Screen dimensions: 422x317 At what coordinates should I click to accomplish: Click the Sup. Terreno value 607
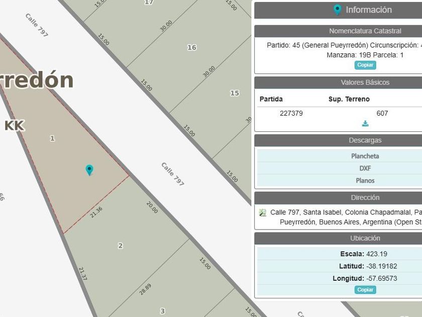(382, 113)
